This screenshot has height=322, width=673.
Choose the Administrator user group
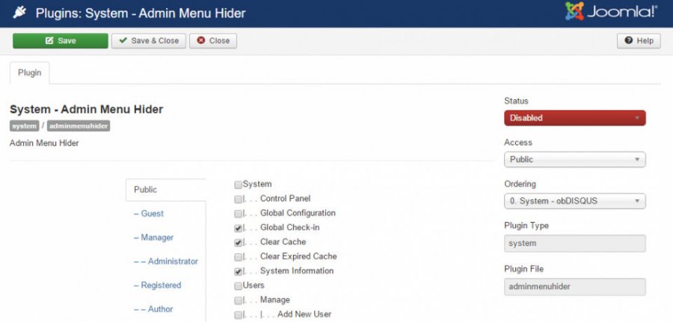(165, 261)
